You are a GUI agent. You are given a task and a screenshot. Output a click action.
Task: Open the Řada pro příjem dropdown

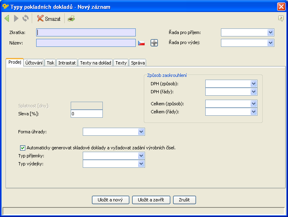point(270,32)
